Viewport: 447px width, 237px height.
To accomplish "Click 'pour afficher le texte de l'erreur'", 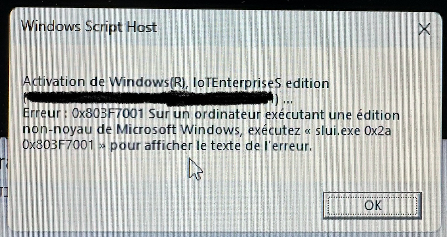I will pos(210,146).
